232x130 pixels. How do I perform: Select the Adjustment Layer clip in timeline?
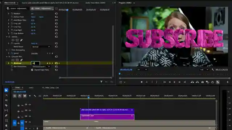[107, 117]
